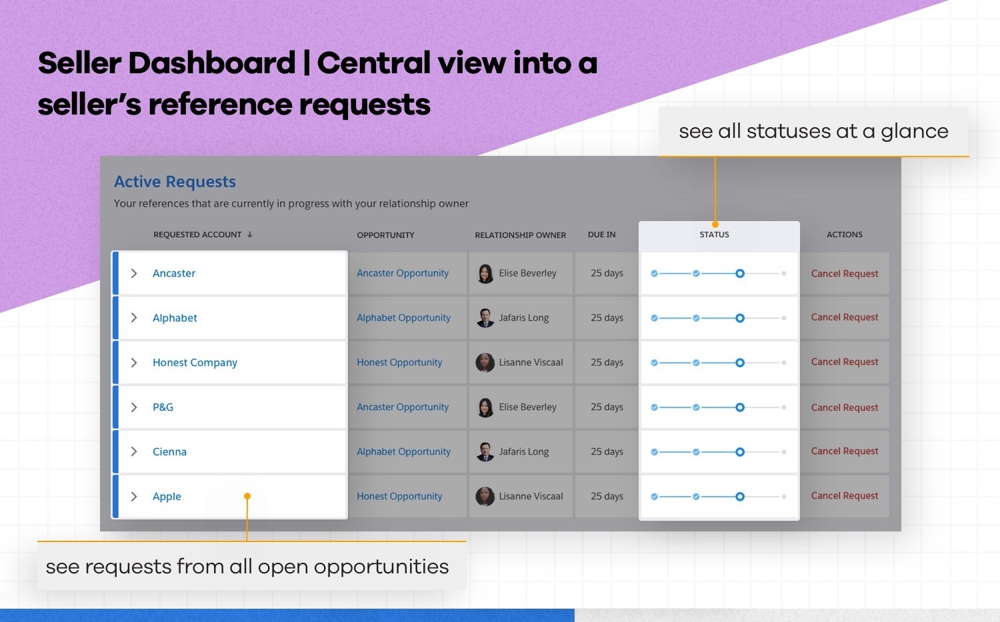Open Honest Opportunity in Honest Company row
The image size is (1000, 622).
coord(399,362)
